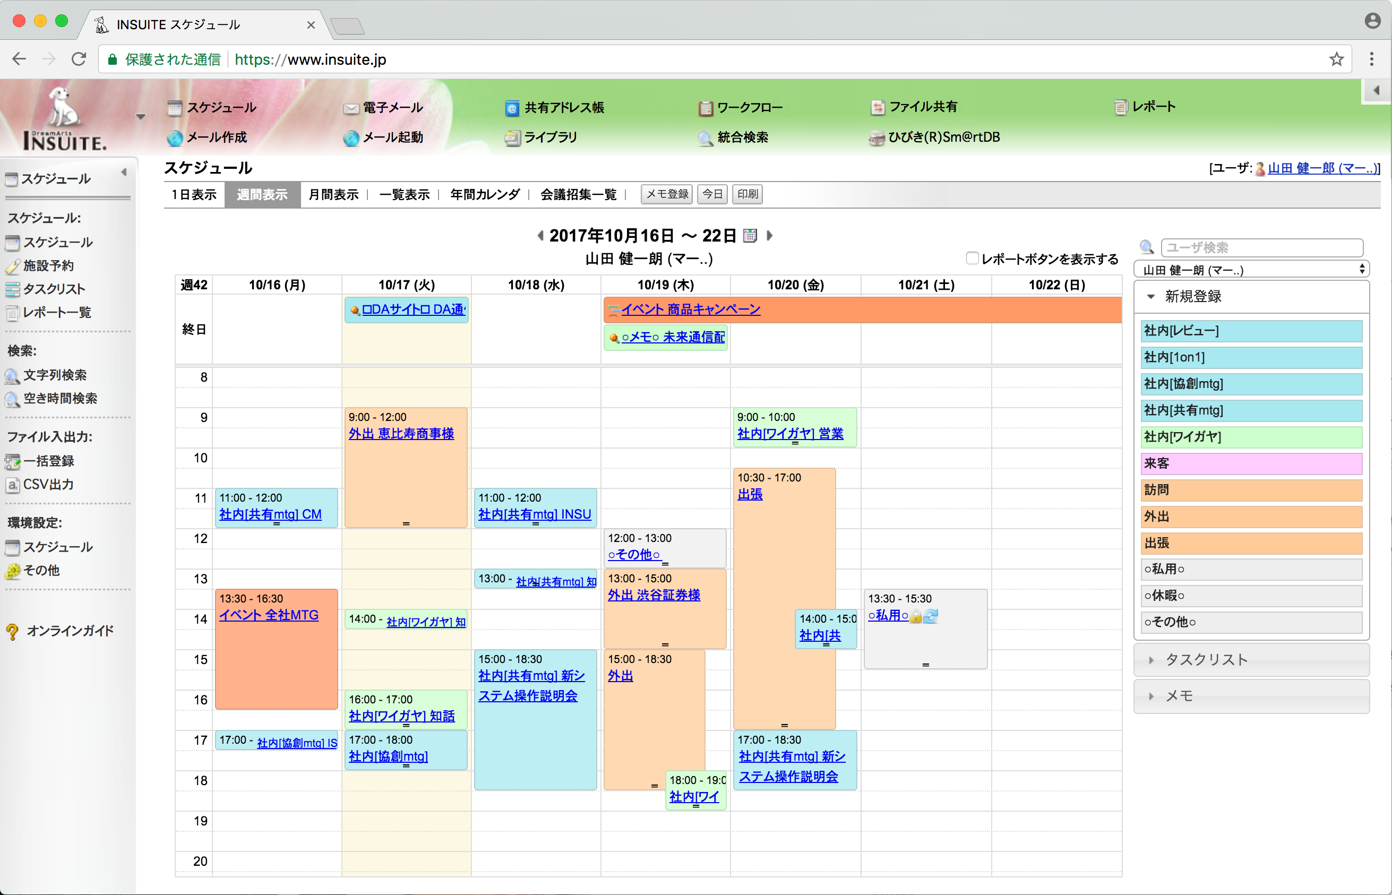Open a new browser tab
Viewport: 1392px width, 895px height.
pos(347,25)
